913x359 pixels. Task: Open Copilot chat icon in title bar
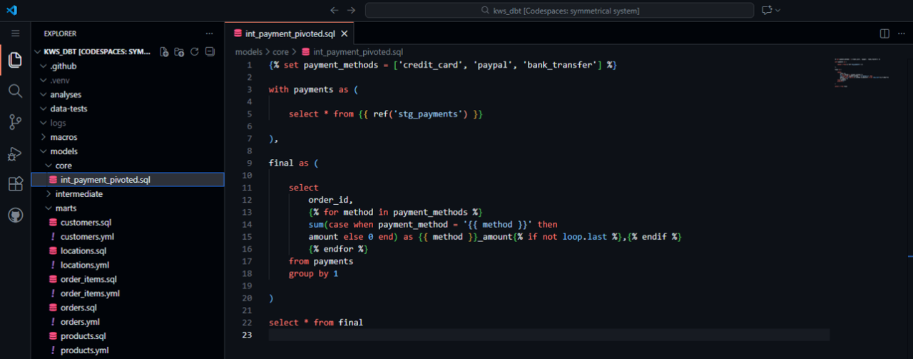[x=767, y=10]
